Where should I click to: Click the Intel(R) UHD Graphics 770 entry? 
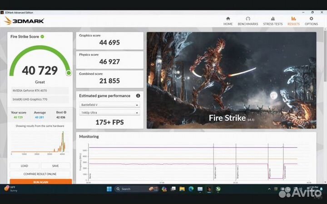40,99
